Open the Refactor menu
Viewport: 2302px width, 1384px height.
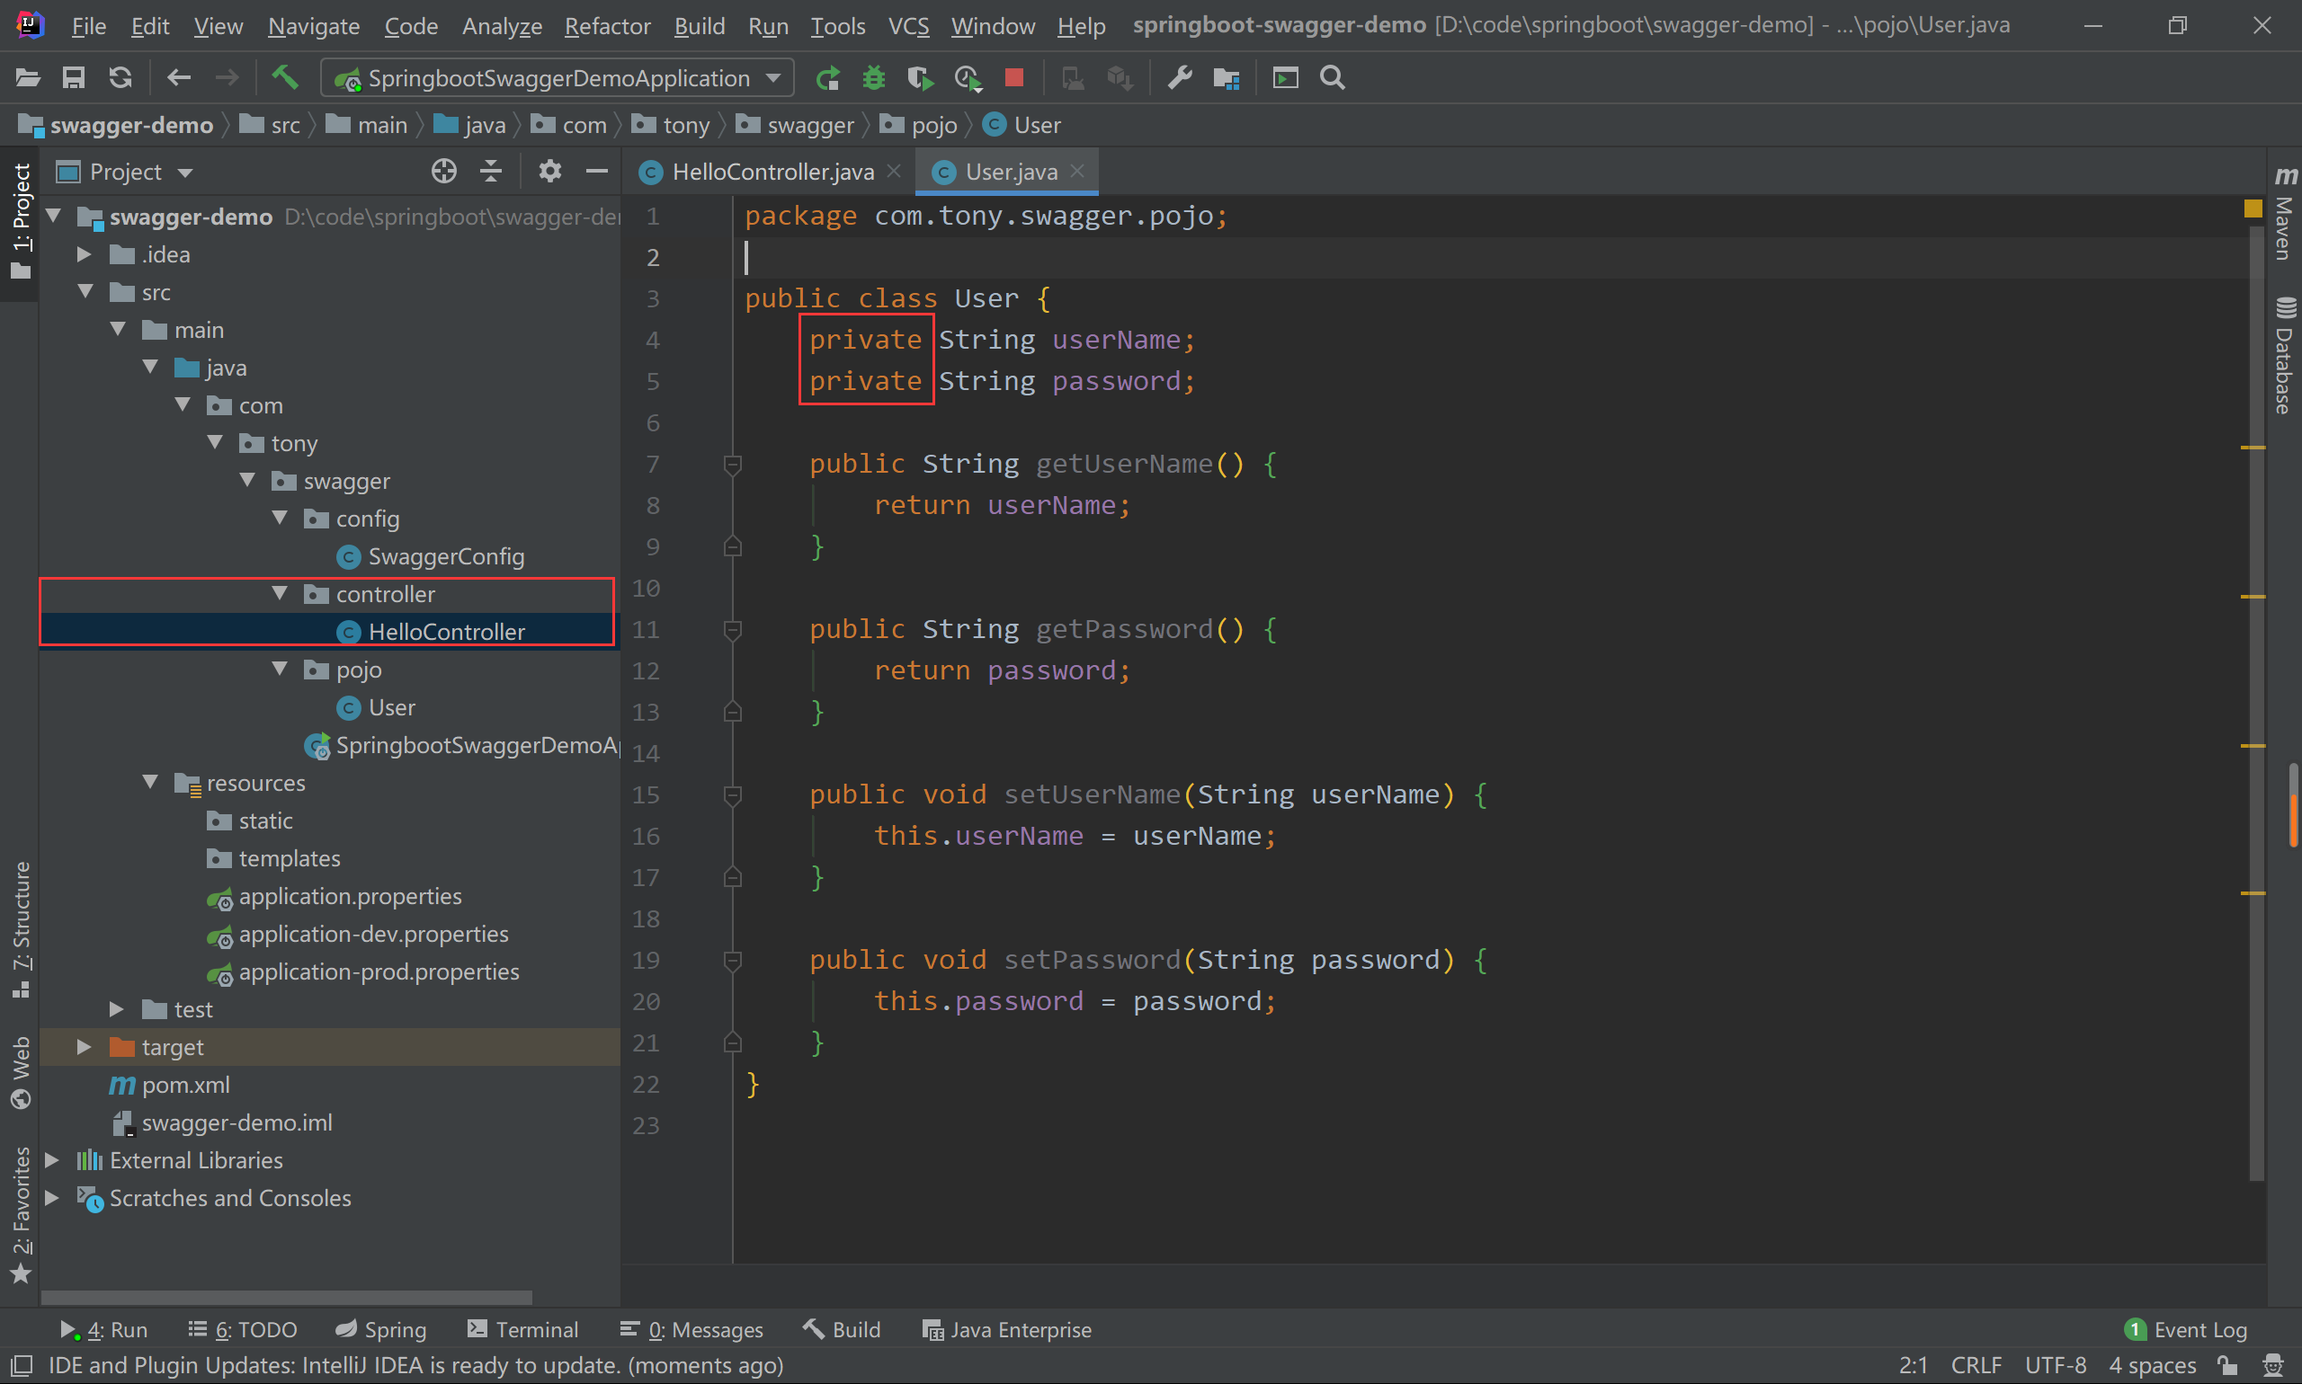pyautogui.click(x=608, y=26)
